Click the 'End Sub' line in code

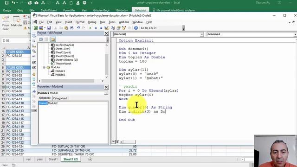pyautogui.click(x=127, y=120)
